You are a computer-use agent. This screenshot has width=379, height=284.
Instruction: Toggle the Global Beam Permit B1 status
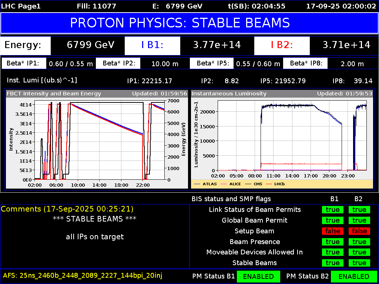332,220
